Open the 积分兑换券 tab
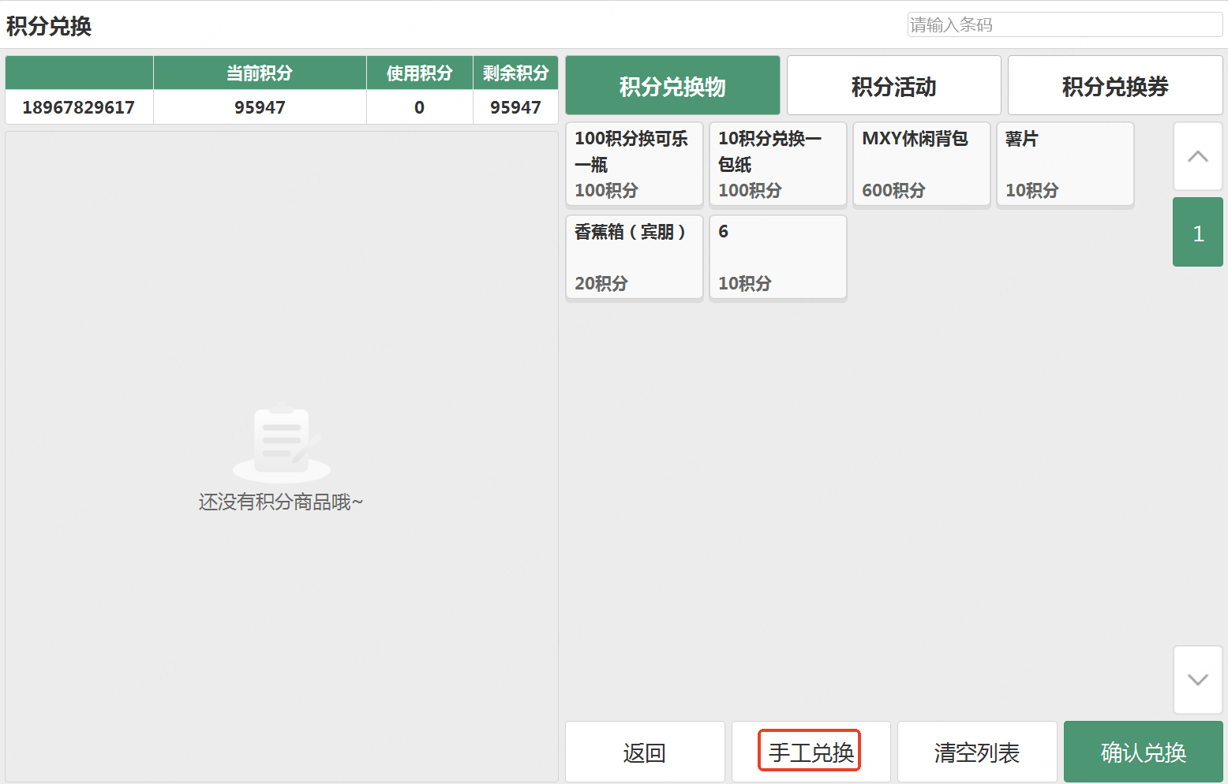Screen dimensions: 1228x784 1114,86
